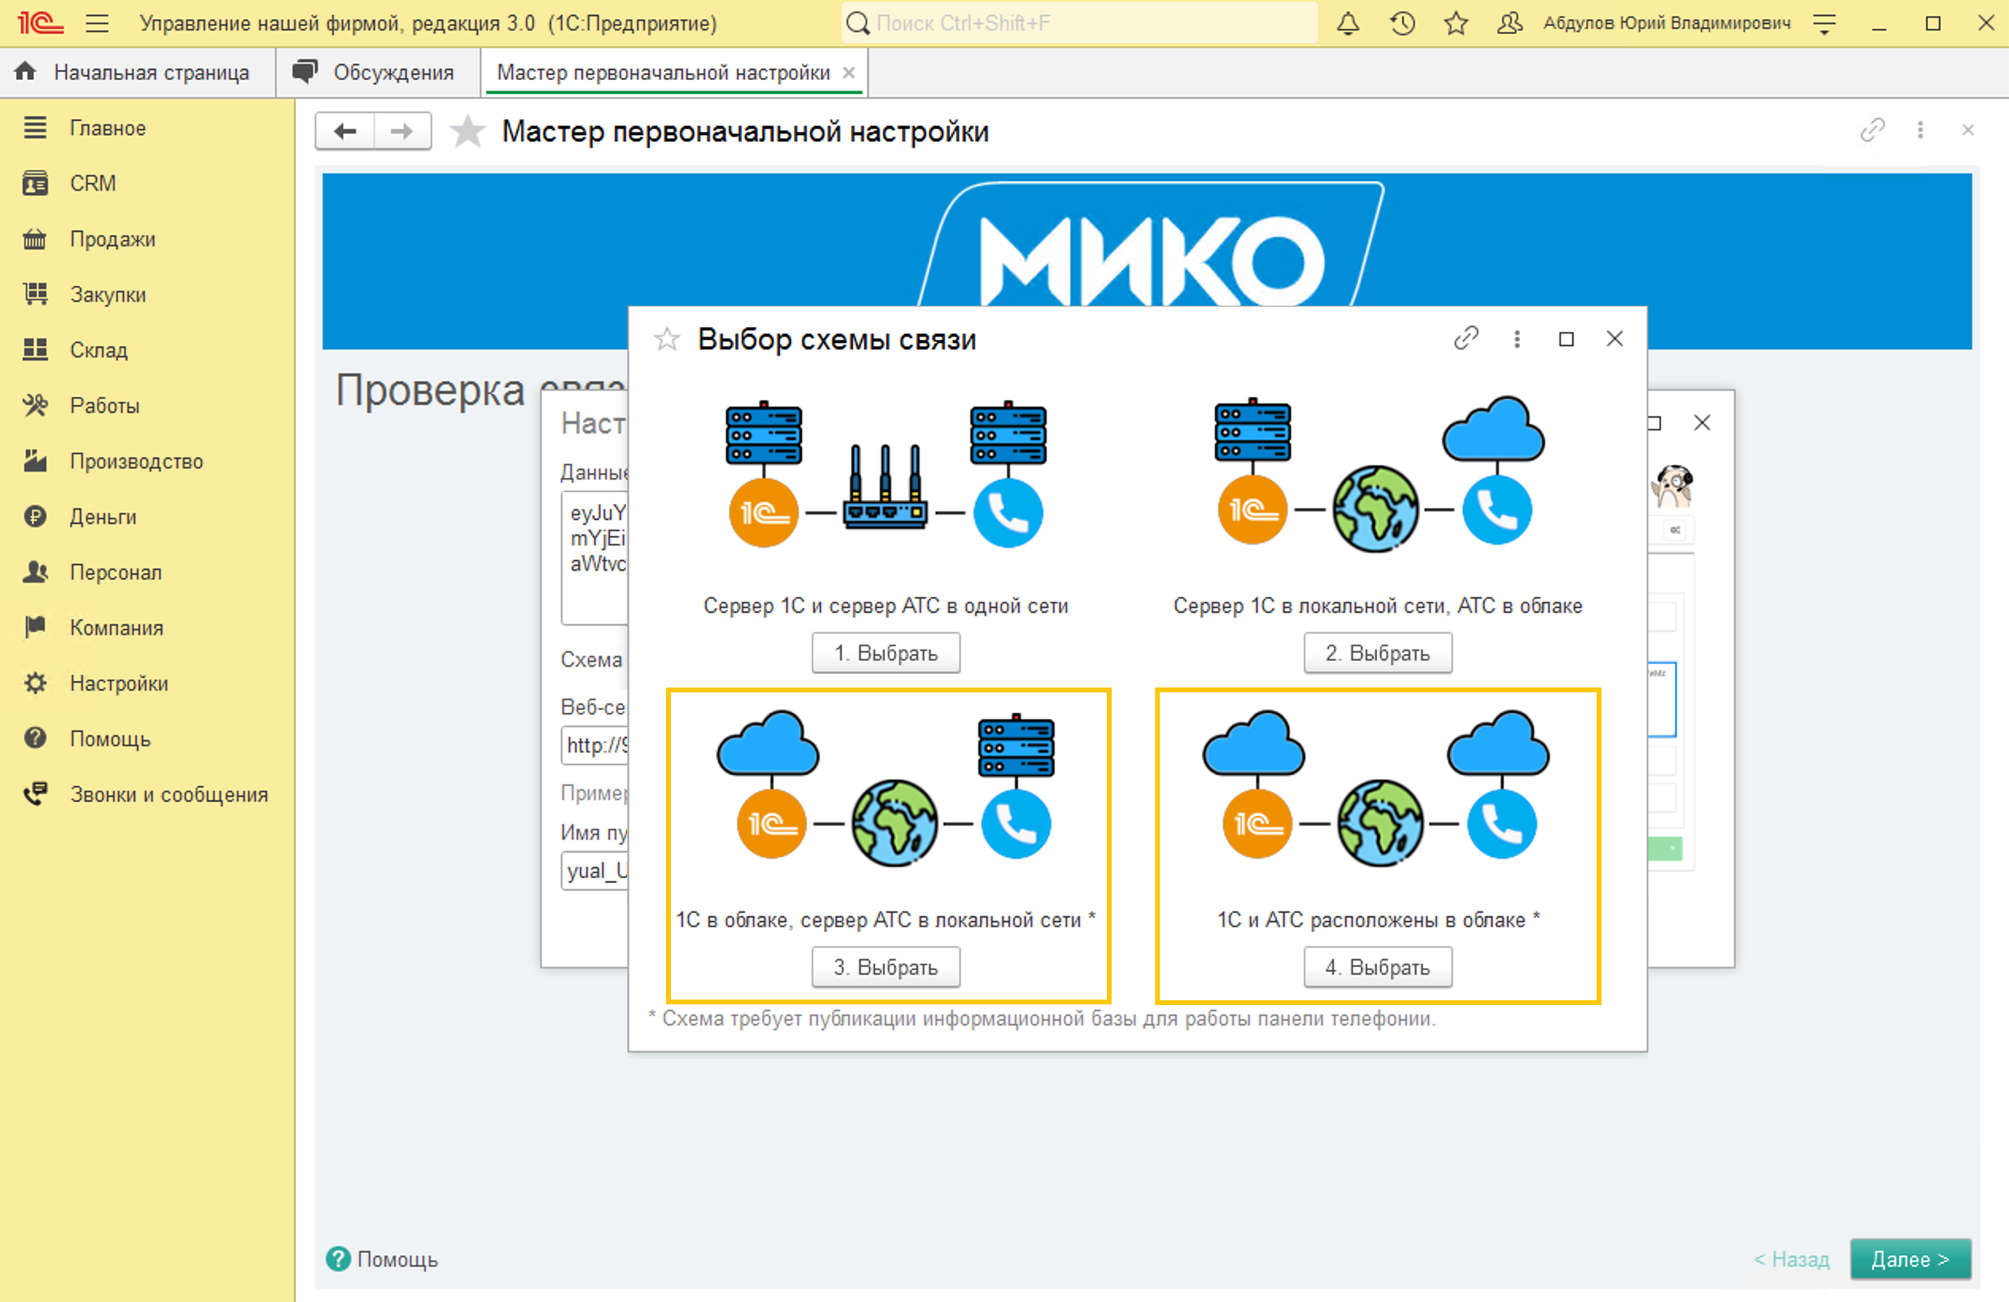Toggle favorite star for Мастер первоначальной настройки

(x=467, y=132)
